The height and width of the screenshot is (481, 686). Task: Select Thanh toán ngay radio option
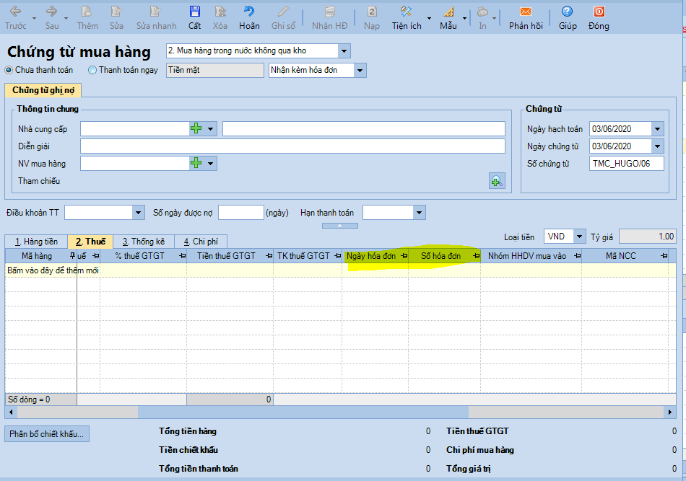coord(92,70)
